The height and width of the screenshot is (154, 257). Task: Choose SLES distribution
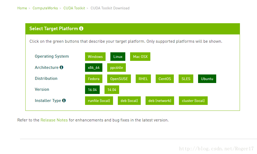tap(186, 79)
